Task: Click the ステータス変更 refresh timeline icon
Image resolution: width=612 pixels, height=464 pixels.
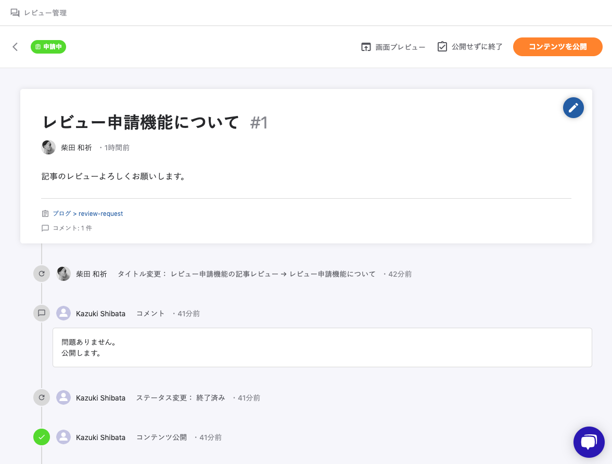Action: (42, 397)
